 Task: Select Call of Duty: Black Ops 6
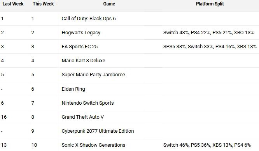(89, 19)
